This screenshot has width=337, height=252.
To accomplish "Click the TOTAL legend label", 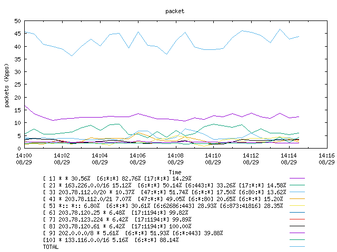I will click(x=51, y=247).
